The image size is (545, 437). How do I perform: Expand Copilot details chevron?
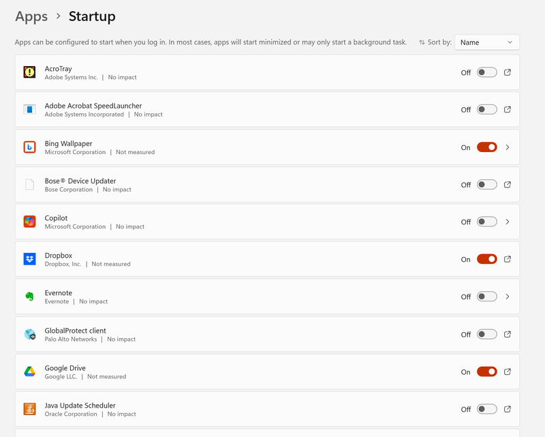pos(508,222)
